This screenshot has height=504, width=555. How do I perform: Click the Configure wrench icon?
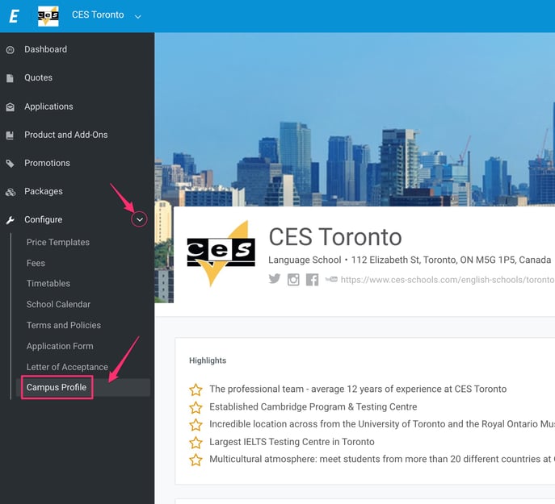click(x=10, y=220)
